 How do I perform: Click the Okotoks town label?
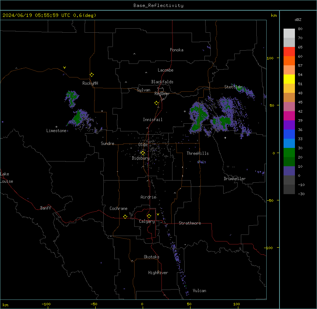(x=152, y=257)
